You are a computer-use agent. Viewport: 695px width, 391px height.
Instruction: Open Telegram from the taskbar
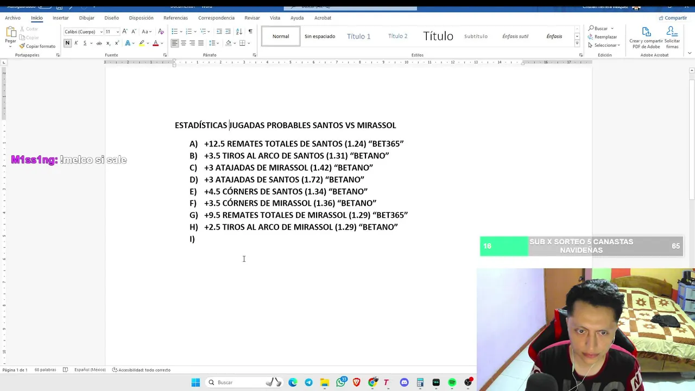click(308, 382)
